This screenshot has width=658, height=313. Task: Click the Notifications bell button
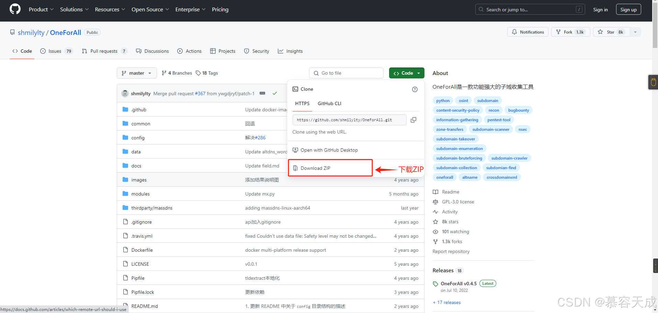pos(528,32)
